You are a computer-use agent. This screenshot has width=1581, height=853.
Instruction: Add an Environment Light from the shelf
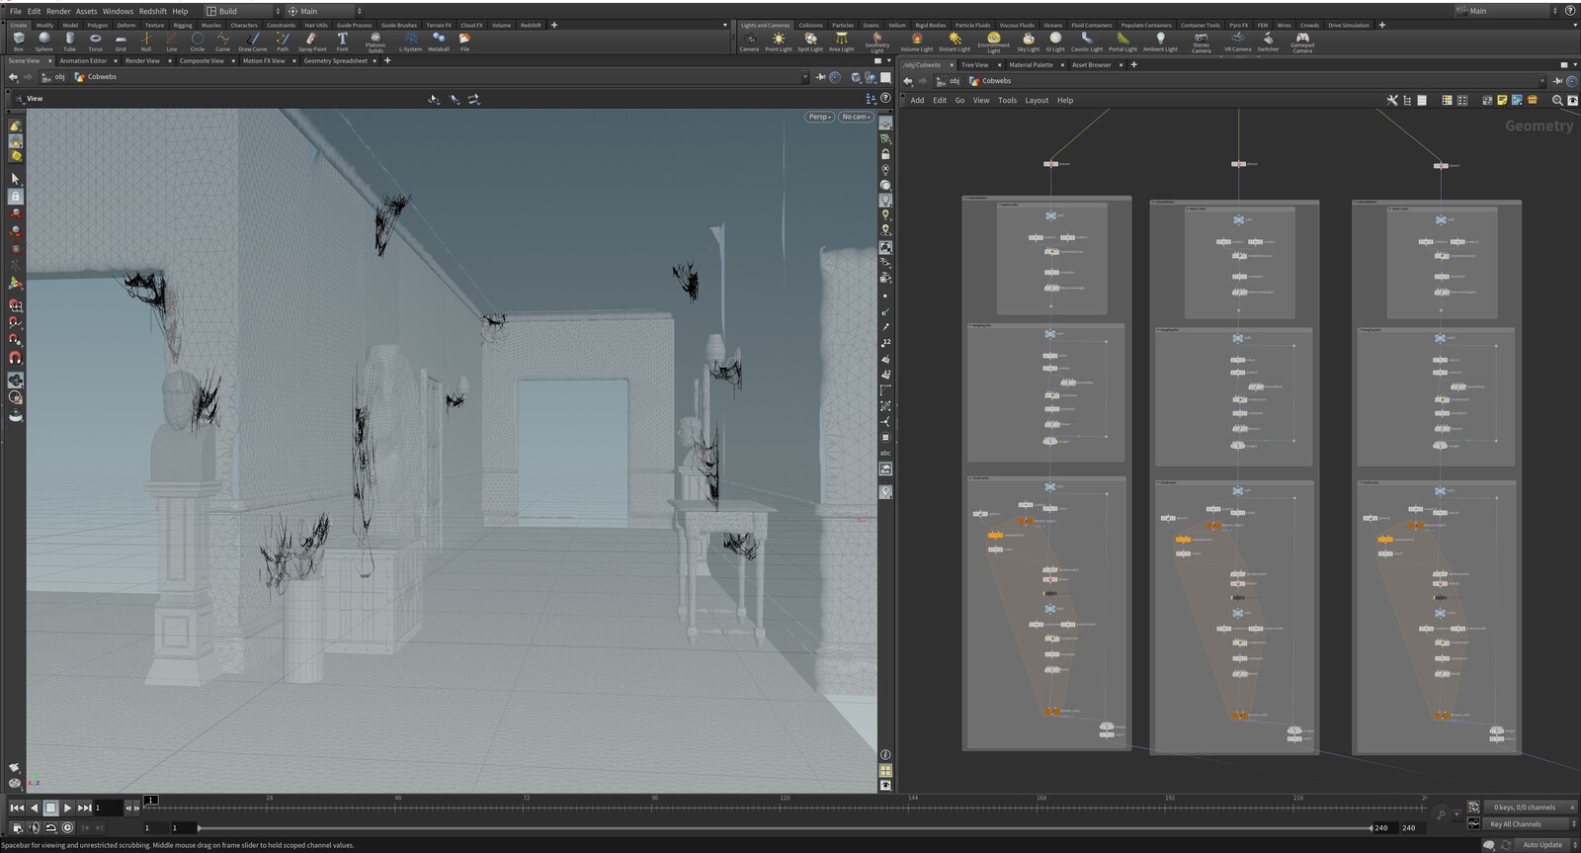click(x=993, y=42)
